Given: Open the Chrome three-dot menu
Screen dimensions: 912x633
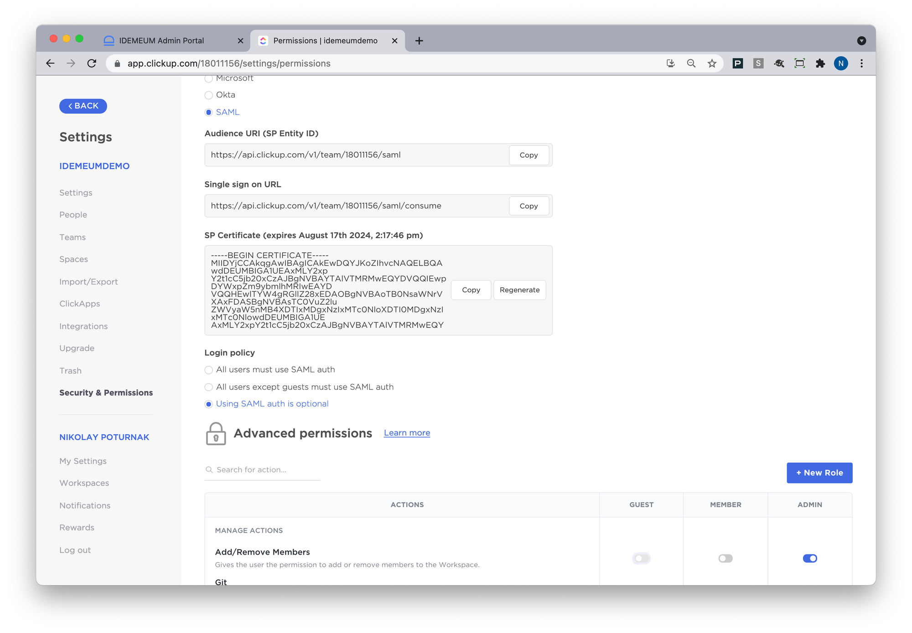Looking at the screenshot, I should [861, 63].
